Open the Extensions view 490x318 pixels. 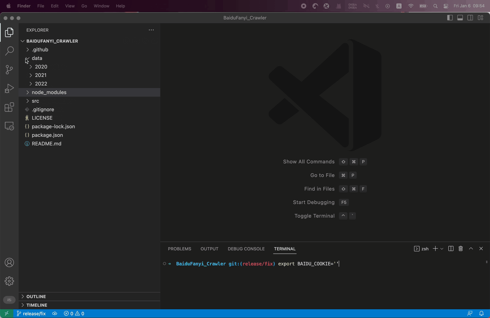tap(9, 107)
